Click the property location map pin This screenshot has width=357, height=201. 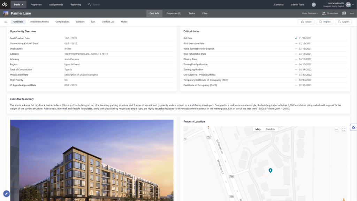pos(271,170)
